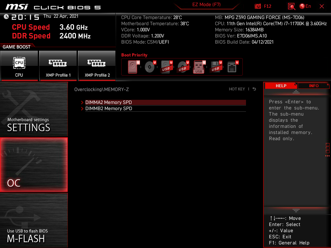Image resolution: width=331 pixels, height=248 pixels.
Task: Expand the DIMMB2 Memory SPD sub-menu
Action: (x=165, y=108)
